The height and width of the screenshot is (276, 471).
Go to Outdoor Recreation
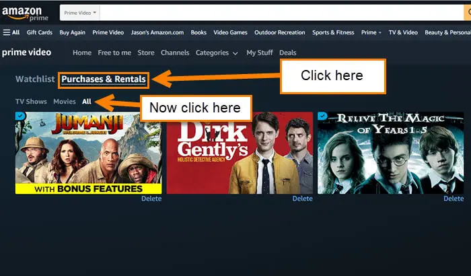(280, 32)
